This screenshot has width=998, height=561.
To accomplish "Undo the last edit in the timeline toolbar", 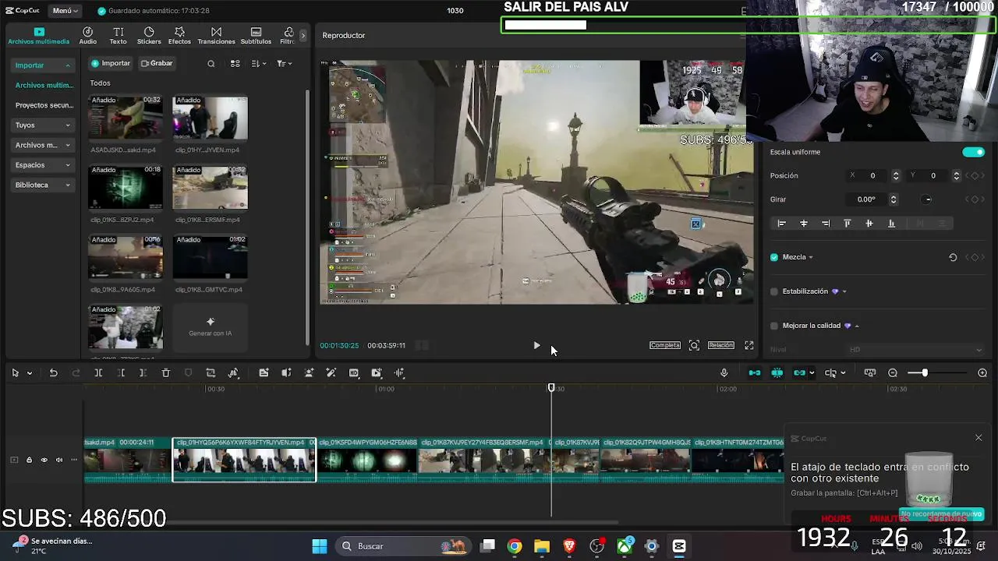I will click(53, 373).
